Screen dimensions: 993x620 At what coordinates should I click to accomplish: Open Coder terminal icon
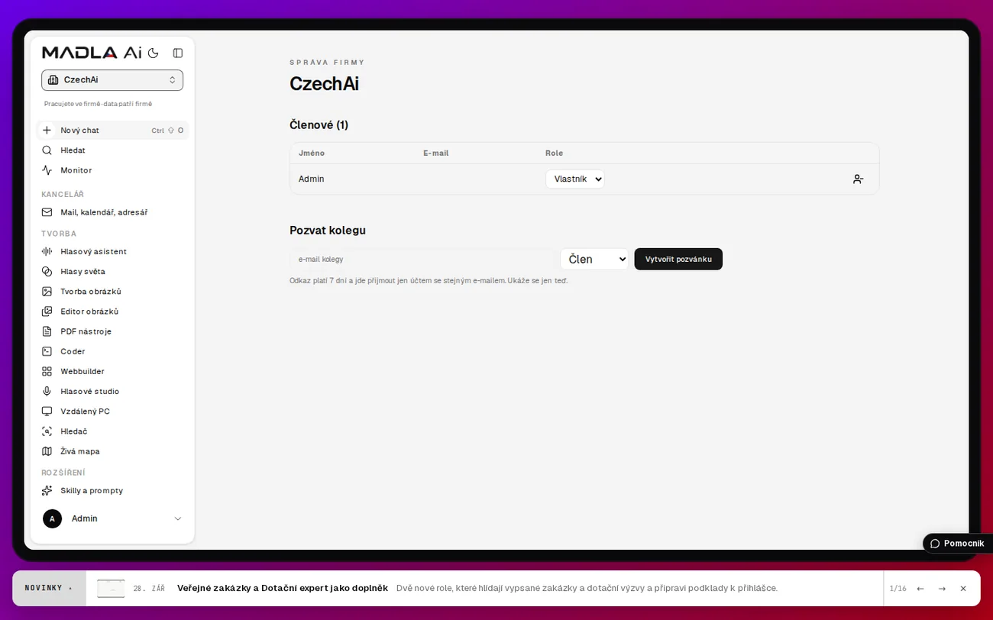click(47, 351)
